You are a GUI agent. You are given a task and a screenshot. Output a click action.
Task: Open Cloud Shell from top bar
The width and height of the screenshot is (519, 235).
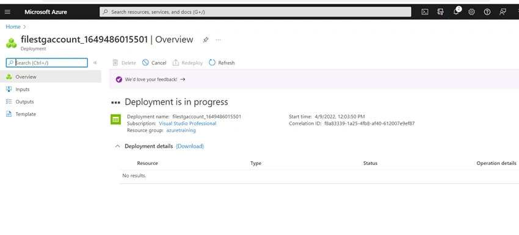(x=425, y=12)
